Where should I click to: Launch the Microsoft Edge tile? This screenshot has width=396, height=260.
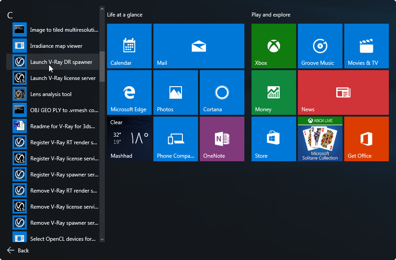coord(129,92)
